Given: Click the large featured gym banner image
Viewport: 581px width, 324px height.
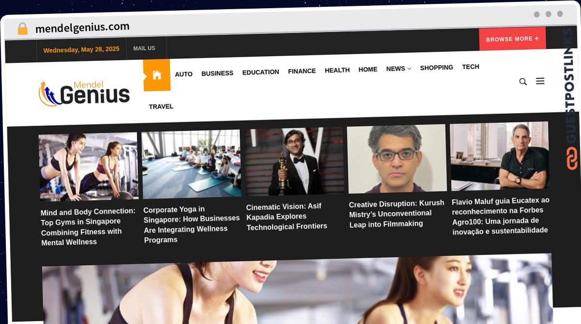Looking at the screenshot, I should click(297, 289).
